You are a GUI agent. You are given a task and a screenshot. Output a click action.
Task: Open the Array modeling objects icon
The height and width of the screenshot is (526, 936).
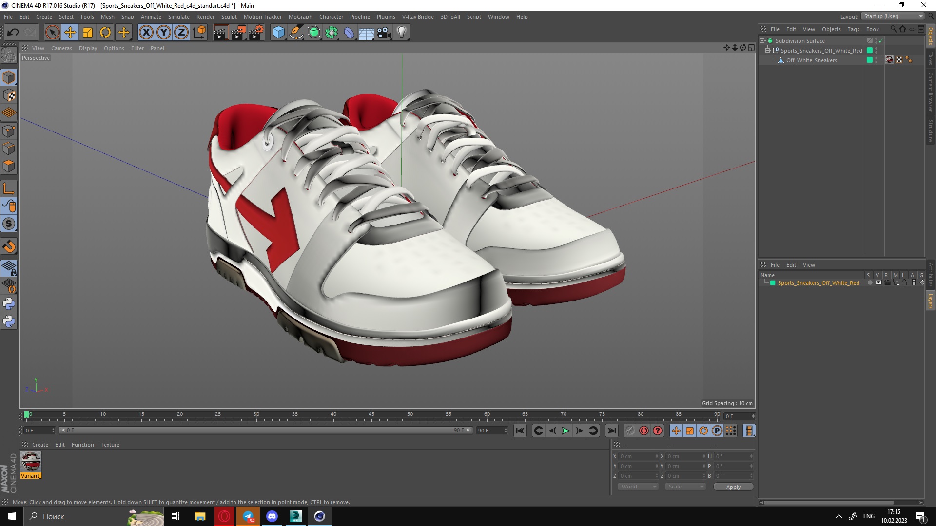[331, 33]
